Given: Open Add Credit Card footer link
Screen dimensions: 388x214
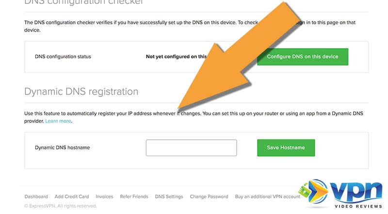Looking at the screenshot, I should click(x=72, y=197).
